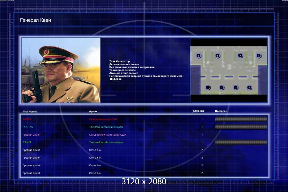This screenshot has height=192, width=288.
Task: Click RUSTAM's "Танковый китайский генерал" army
Action: [x=106, y=127]
